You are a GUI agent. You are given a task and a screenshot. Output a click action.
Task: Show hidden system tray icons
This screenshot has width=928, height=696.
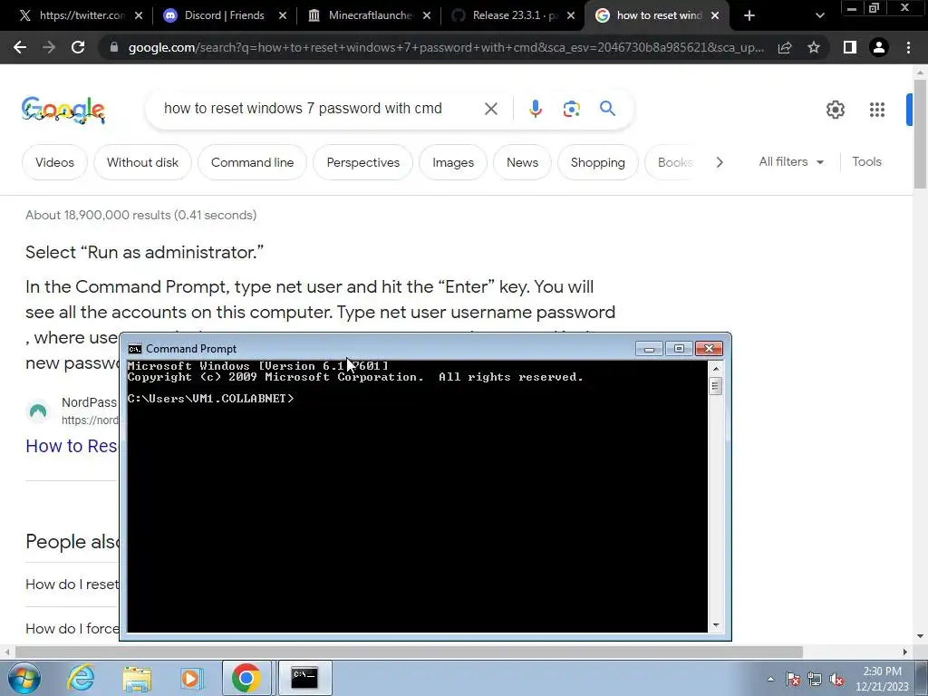coord(770,679)
